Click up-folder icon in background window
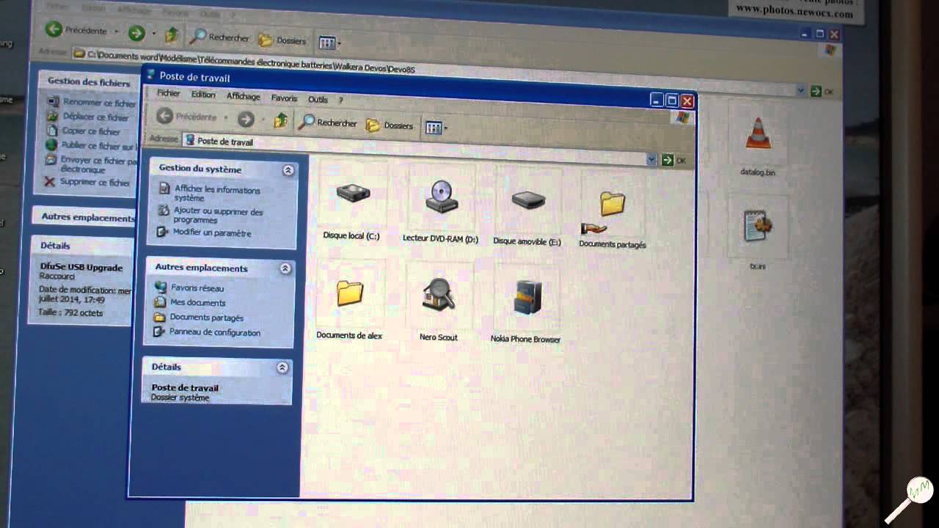Image resolution: width=939 pixels, height=528 pixels. point(172,34)
